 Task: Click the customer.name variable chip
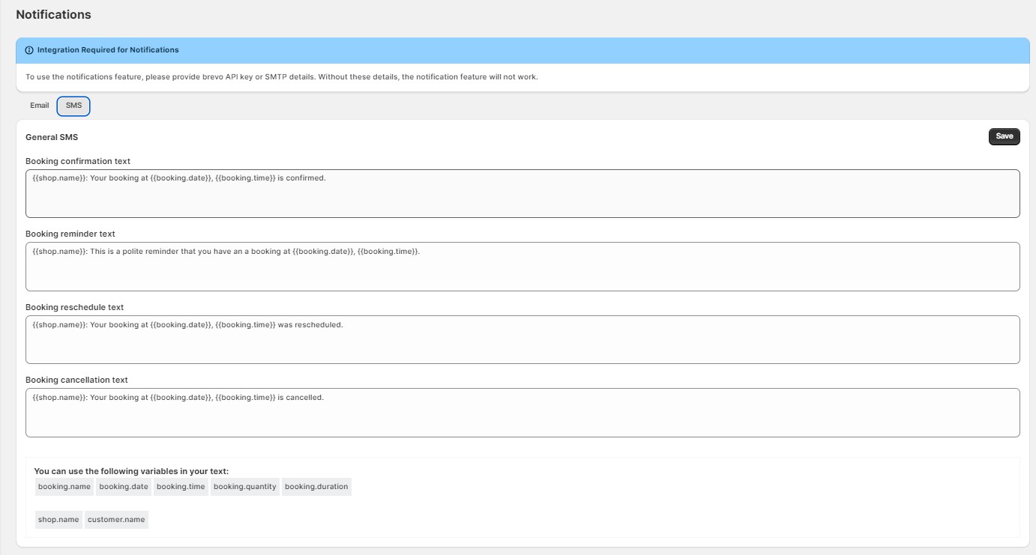[x=116, y=520]
